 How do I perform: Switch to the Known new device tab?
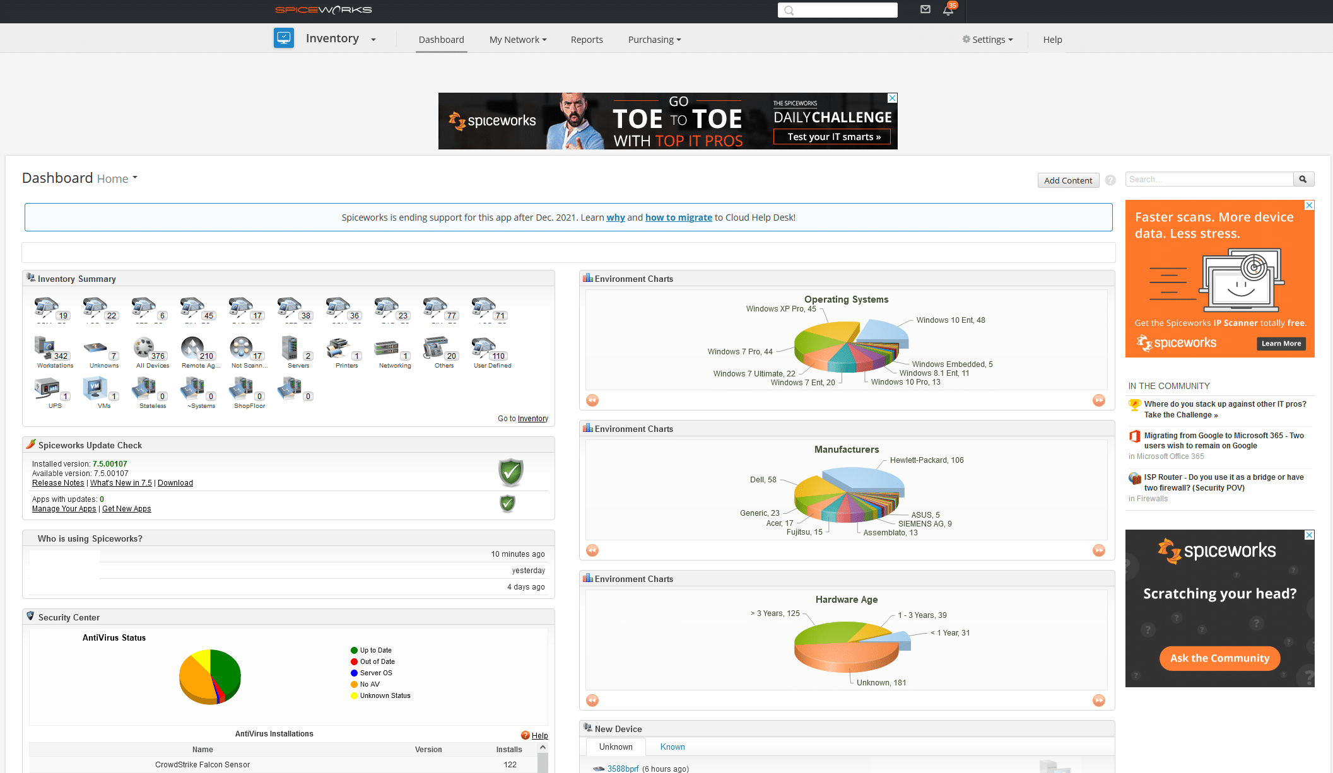tap(672, 747)
